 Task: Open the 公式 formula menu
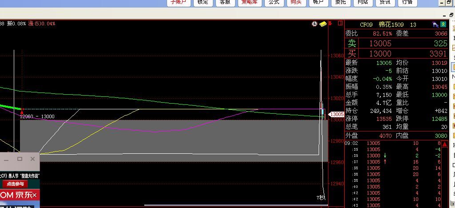tap(273, 2)
